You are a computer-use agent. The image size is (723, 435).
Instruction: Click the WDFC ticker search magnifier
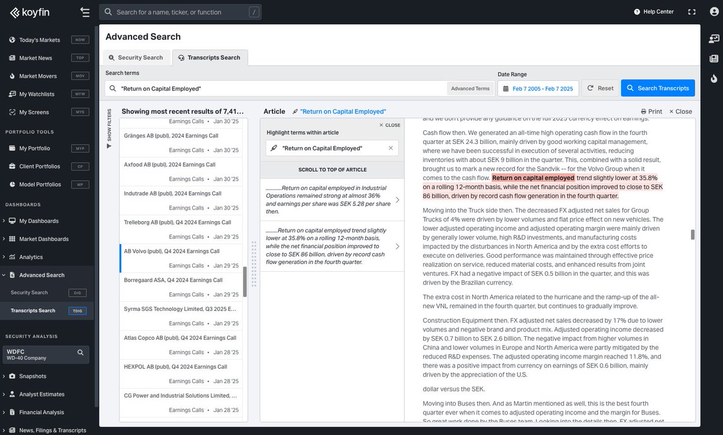(80, 352)
